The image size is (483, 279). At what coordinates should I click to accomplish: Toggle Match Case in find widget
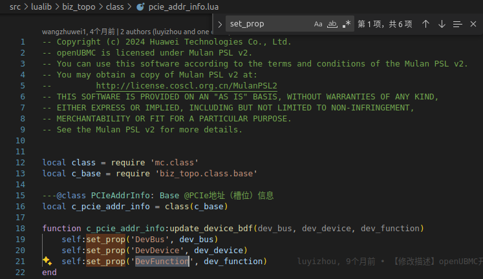coord(318,24)
